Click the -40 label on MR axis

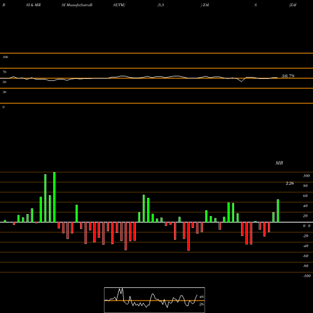[x=305, y=246]
